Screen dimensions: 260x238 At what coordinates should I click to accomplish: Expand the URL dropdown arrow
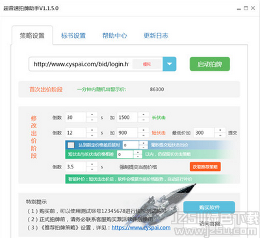(x=170, y=64)
